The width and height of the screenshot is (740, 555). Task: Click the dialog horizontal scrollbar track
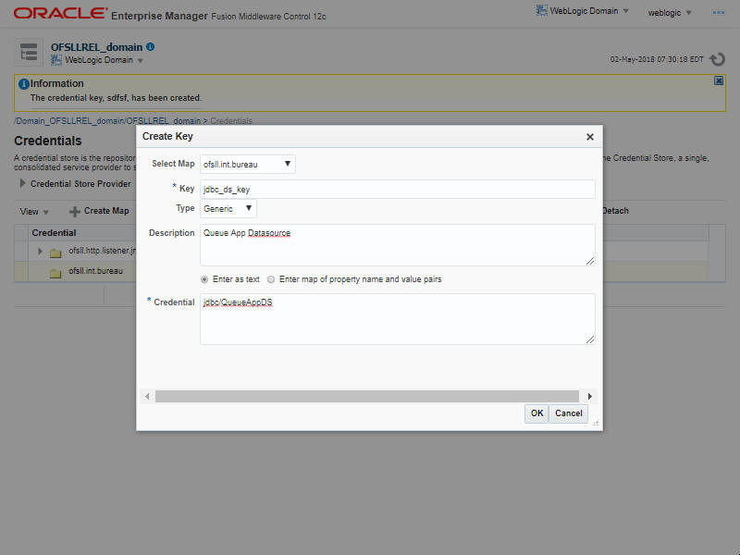(x=367, y=396)
